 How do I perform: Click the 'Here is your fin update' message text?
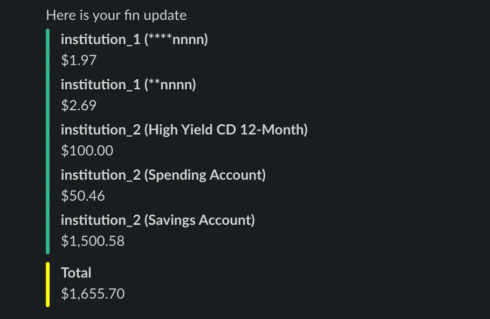(116, 15)
